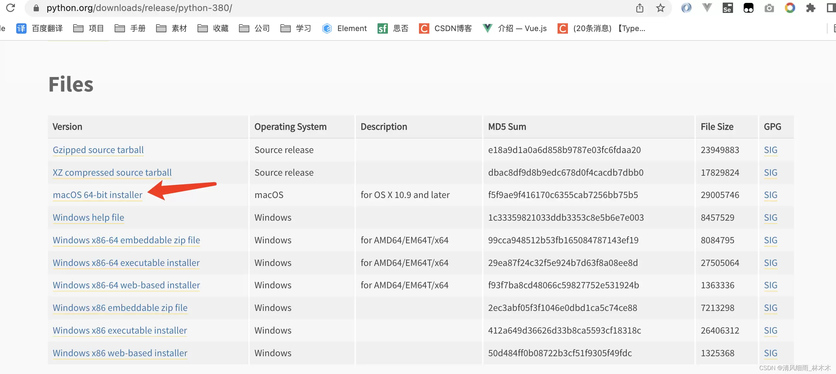The height and width of the screenshot is (374, 836).
Task: Download the macOS 64-bit installer
Action: (x=97, y=195)
